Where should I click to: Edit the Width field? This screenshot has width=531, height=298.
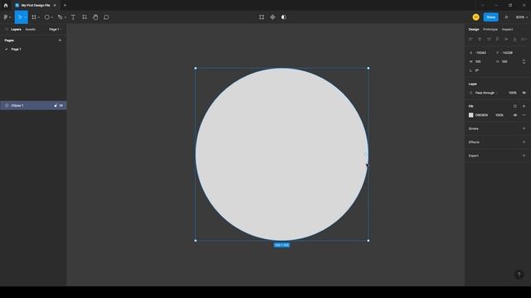[x=481, y=61]
